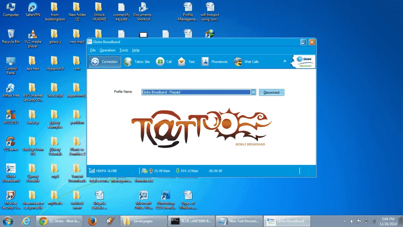Open Web Calls toolbar item
The height and width of the screenshot is (227, 403).
tap(246, 62)
